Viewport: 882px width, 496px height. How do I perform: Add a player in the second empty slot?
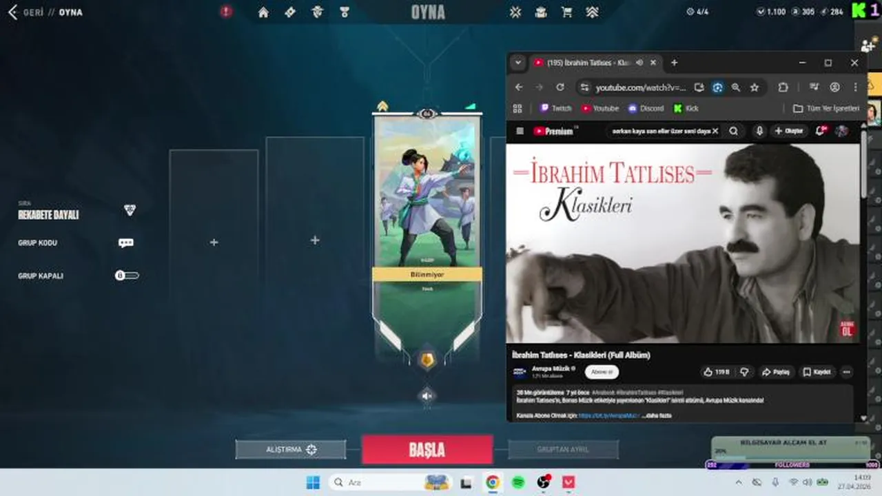[315, 240]
